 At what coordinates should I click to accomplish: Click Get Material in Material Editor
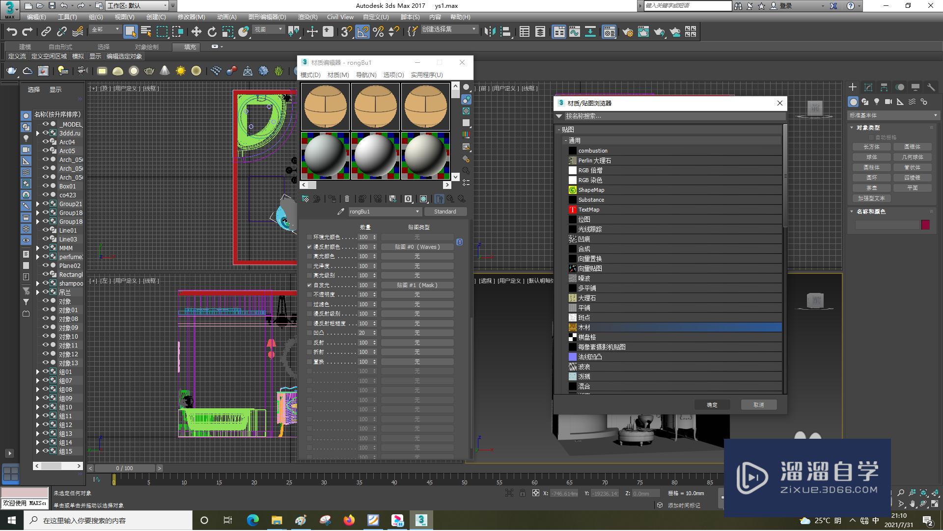305,199
